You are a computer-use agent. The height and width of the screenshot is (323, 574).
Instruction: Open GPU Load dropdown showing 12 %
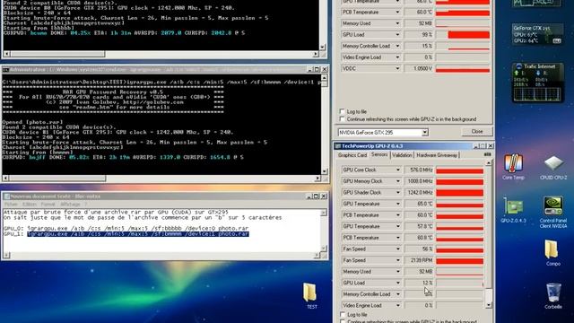point(398,284)
